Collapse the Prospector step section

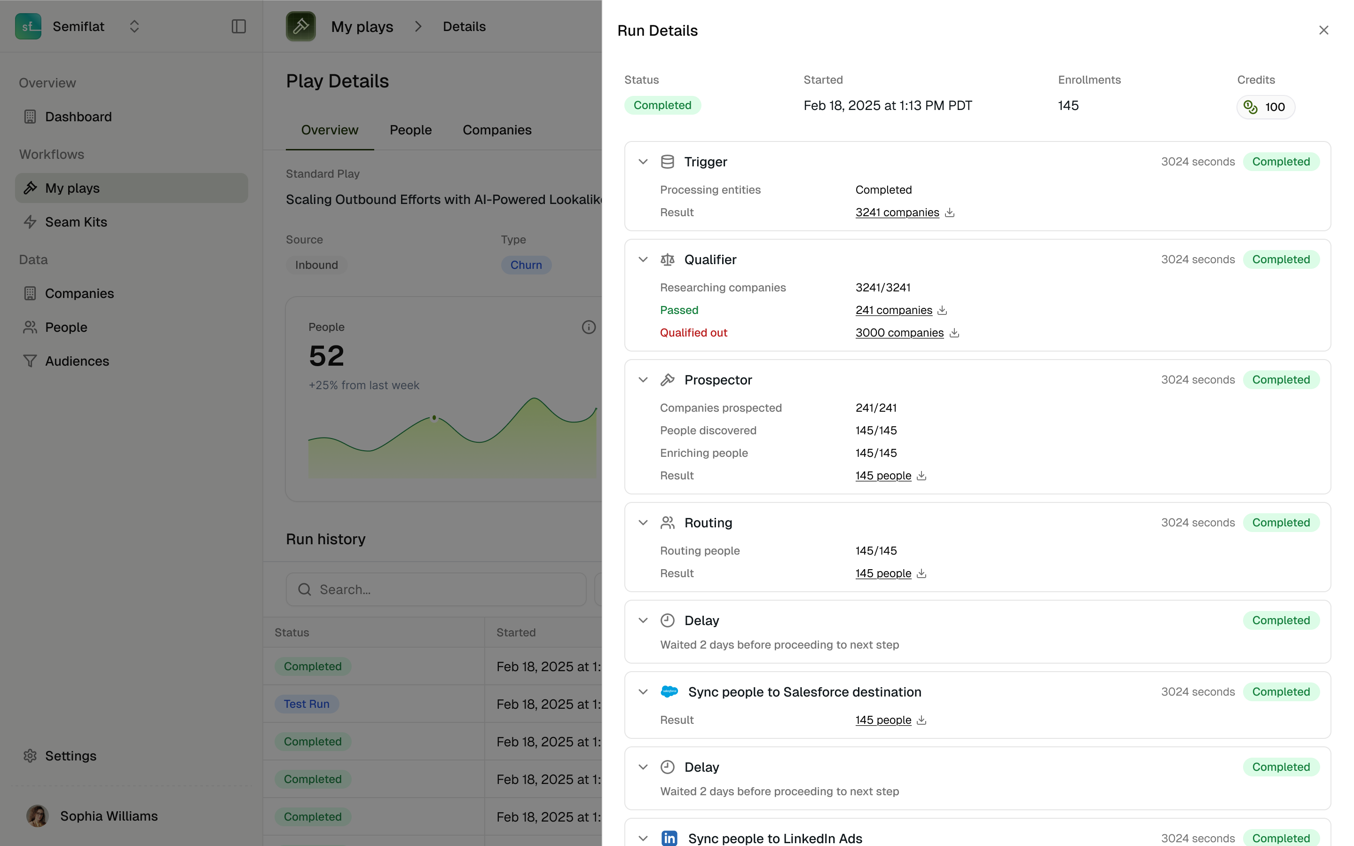click(643, 380)
